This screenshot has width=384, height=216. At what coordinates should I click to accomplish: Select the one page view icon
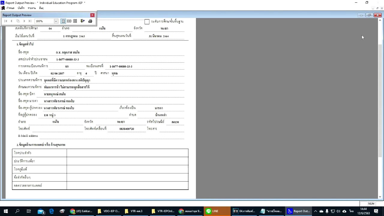point(63,21)
